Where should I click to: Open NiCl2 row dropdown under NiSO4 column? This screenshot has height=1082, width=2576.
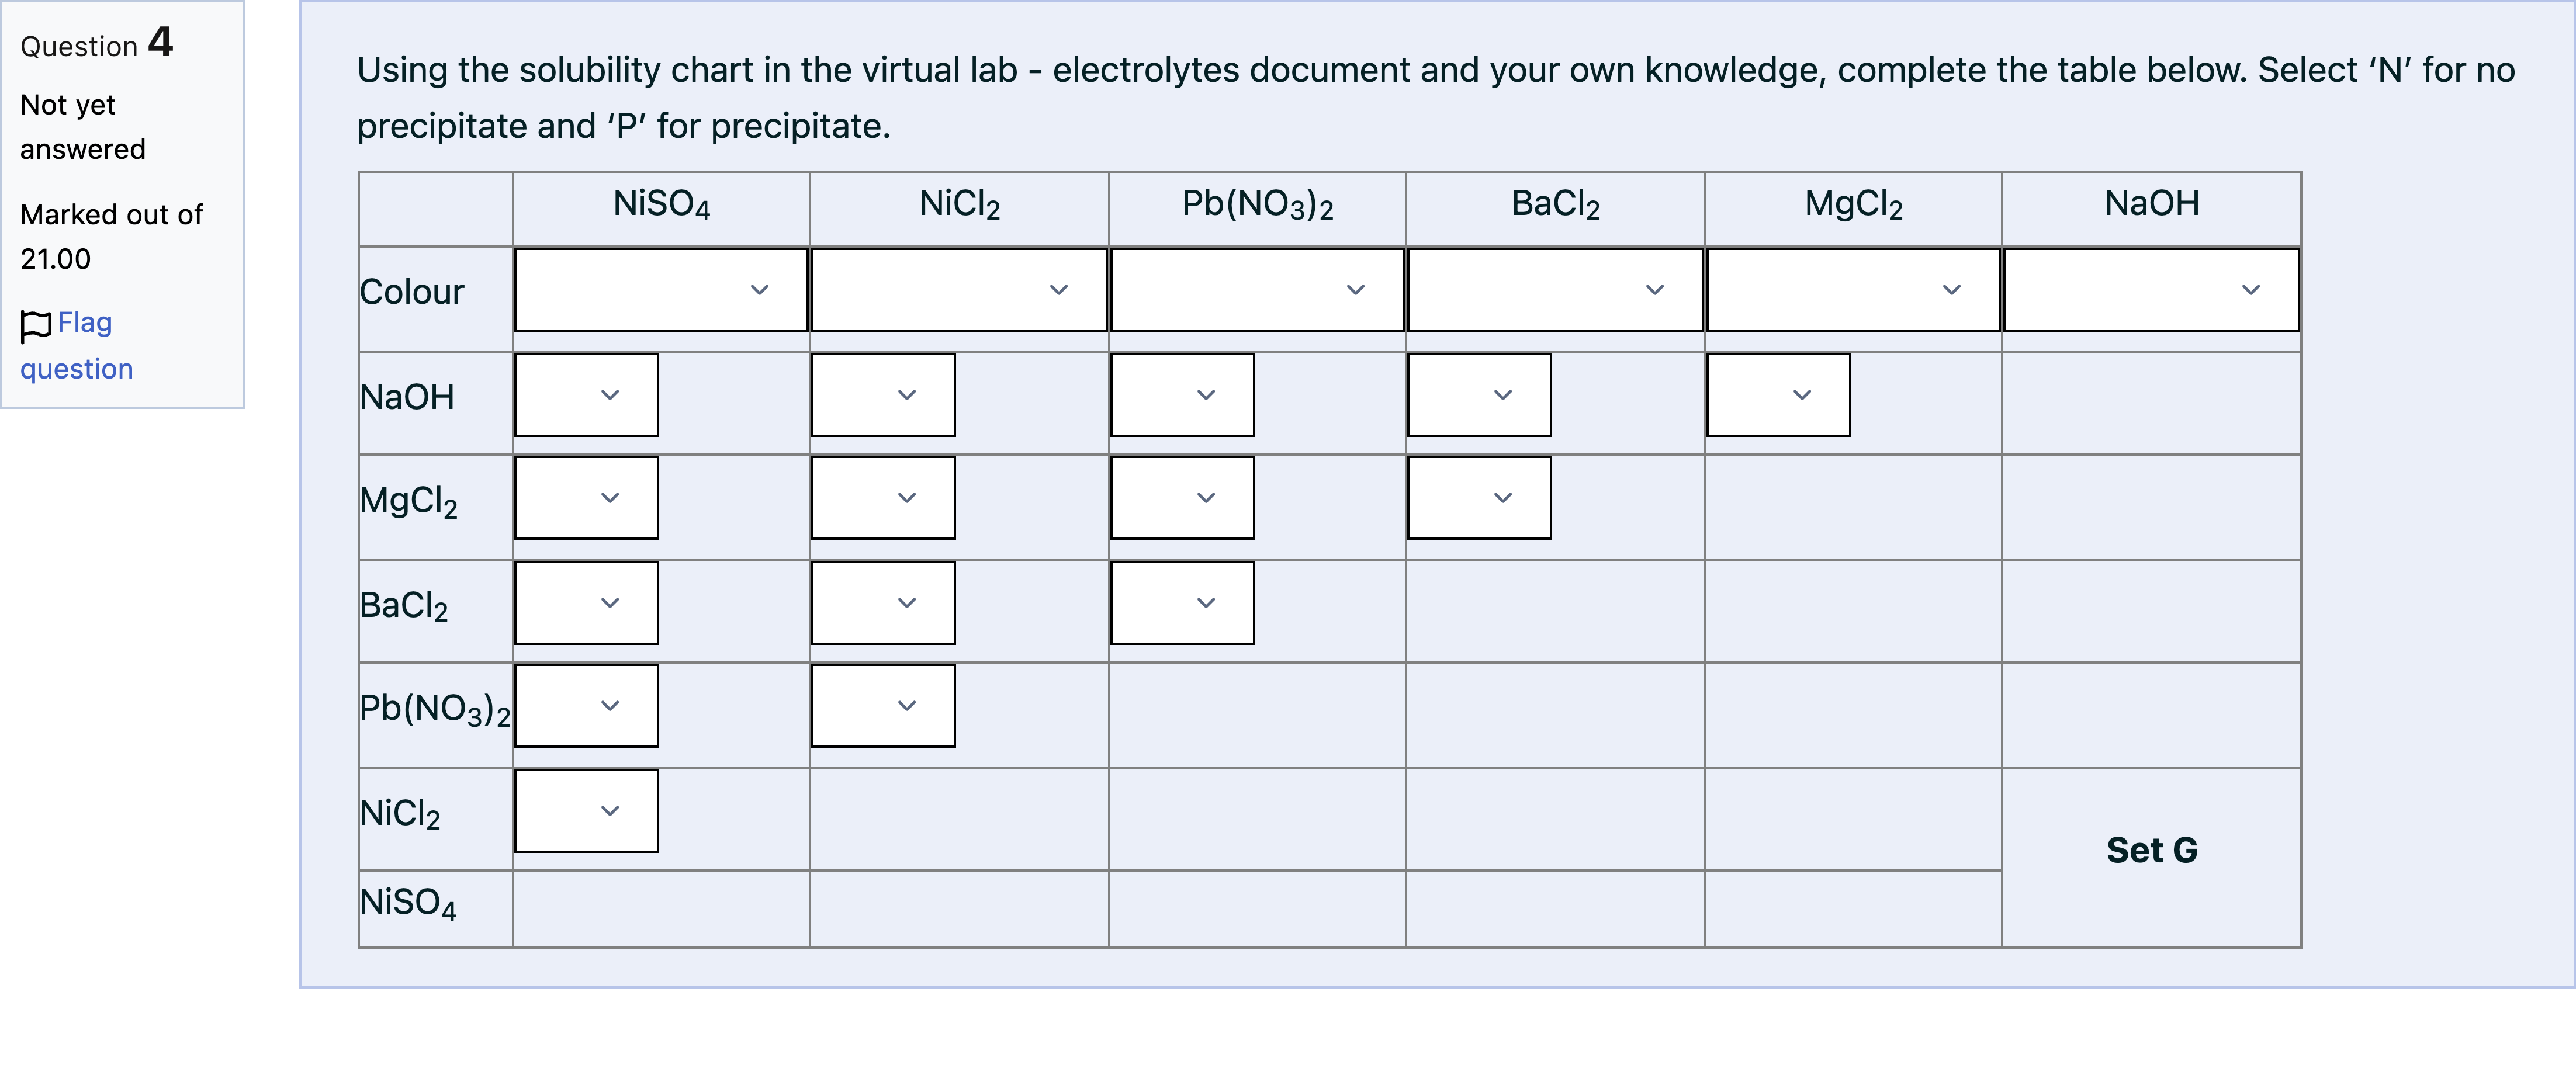pyautogui.click(x=586, y=811)
